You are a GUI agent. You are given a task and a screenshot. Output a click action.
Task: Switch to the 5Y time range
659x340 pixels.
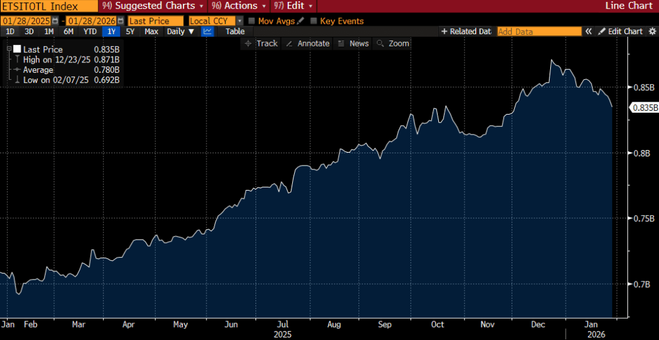131,32
